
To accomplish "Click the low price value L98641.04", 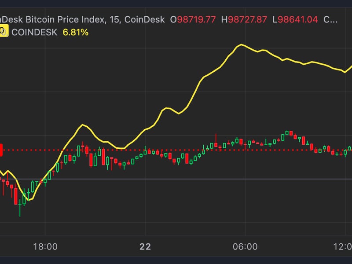I will tap(294, 19).
